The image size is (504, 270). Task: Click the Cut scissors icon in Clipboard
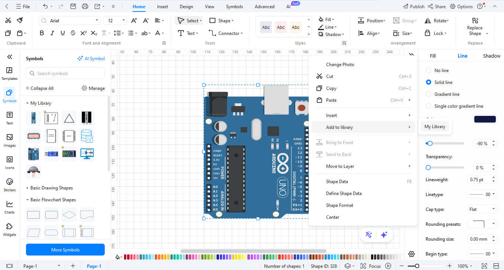point(8,20)
